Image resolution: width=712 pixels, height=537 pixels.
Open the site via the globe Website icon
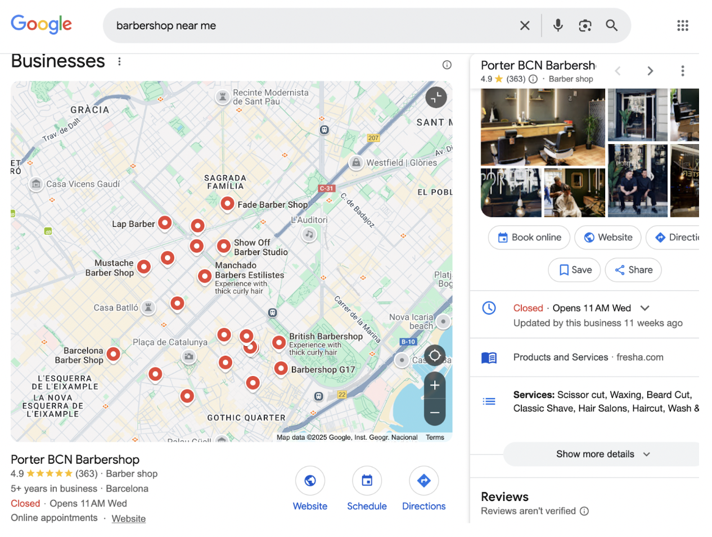point(310,481)
